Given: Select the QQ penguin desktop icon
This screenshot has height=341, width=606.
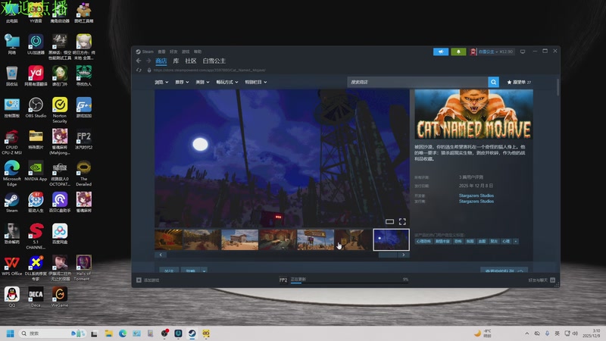Looking at the screenshot, I should tap(11, 297).
